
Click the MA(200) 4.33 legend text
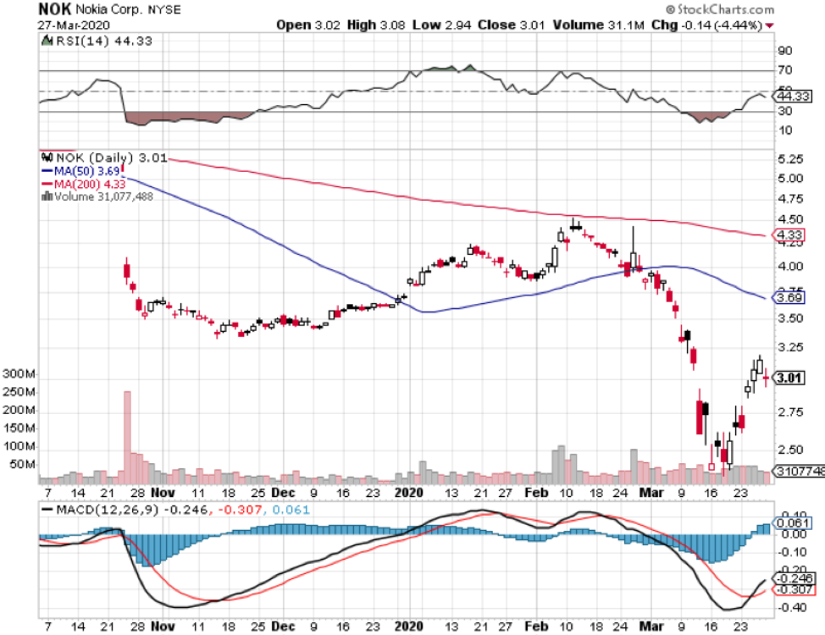(90, 184)
